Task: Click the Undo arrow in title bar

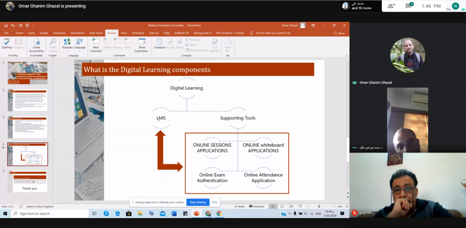Action: [x=13, y=25]
